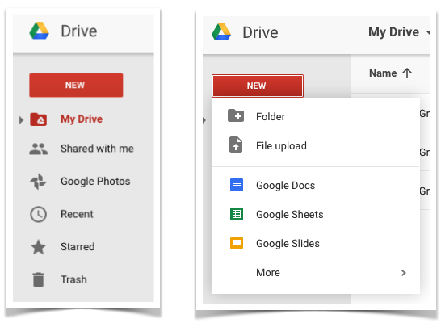Screen dimensions: 445x327
Task: Toggle sort order with Name arrow
Action: pyautogui.click(x=407, y=73)
